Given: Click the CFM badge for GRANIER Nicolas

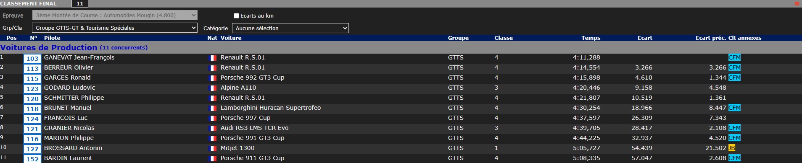Looking at the screenshot, I should (x=734, y=128).
